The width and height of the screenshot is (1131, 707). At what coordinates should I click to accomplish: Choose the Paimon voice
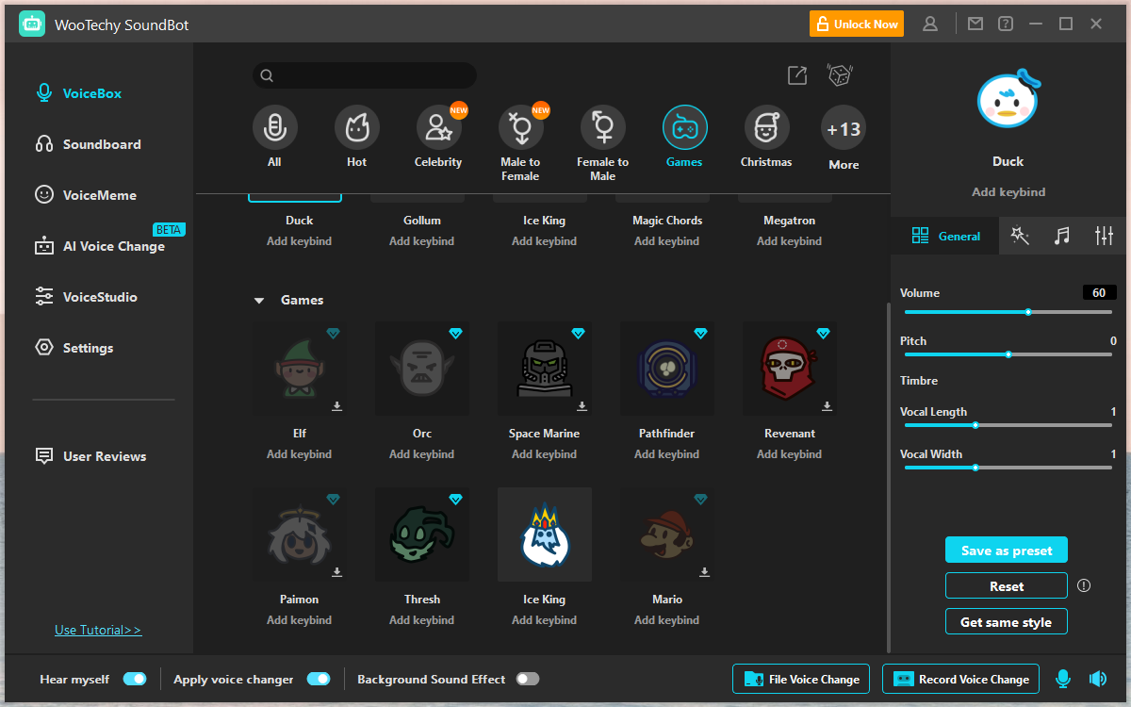tap(300, 534)
